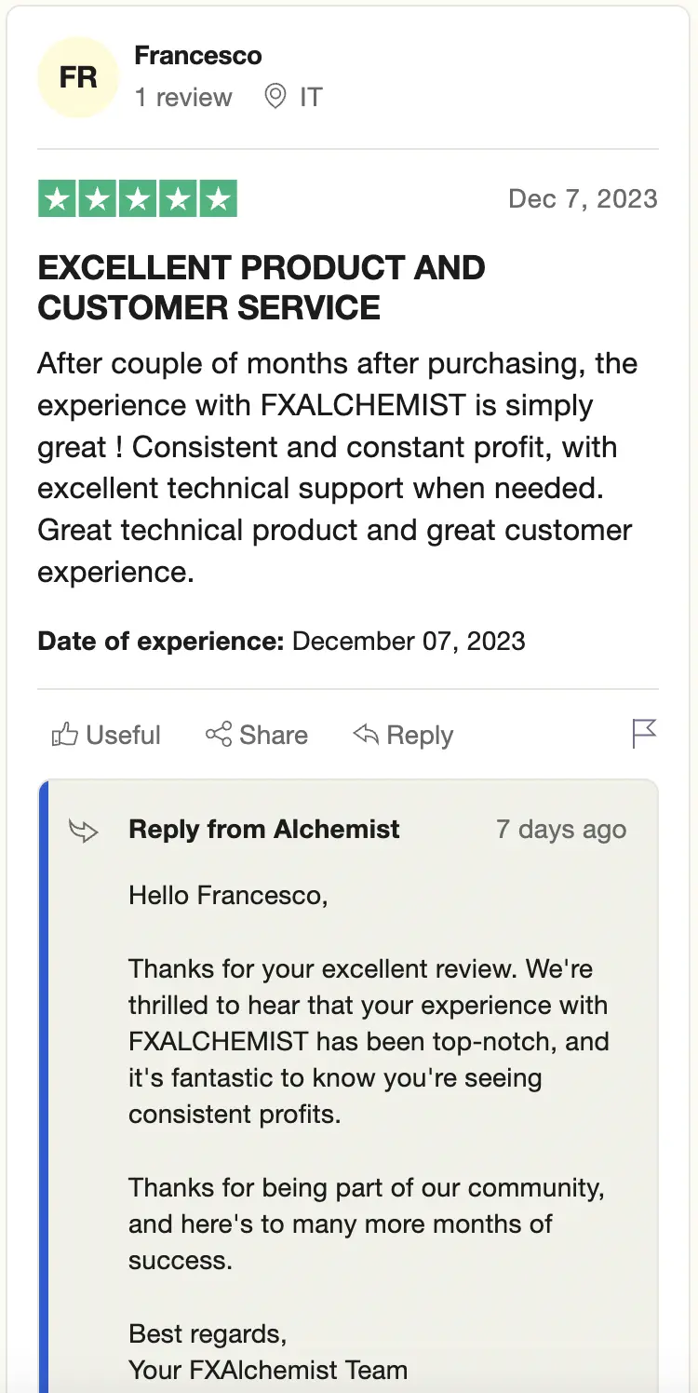Click the first green rating star
698x1393 pixels.
[58, 199]
